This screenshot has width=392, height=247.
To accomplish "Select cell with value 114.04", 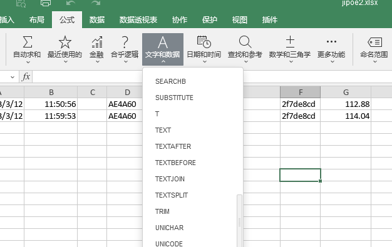I will pos(346,116).
